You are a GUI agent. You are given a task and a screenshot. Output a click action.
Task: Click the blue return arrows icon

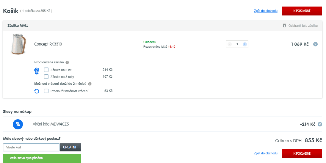37,91
